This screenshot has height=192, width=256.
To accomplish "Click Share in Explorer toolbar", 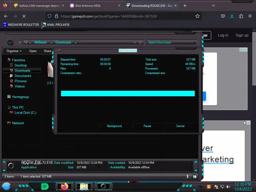I will coord(47,51).
